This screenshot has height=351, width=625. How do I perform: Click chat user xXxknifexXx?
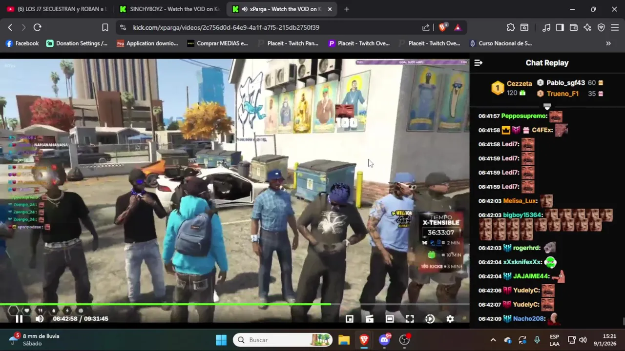click(522, 262)
